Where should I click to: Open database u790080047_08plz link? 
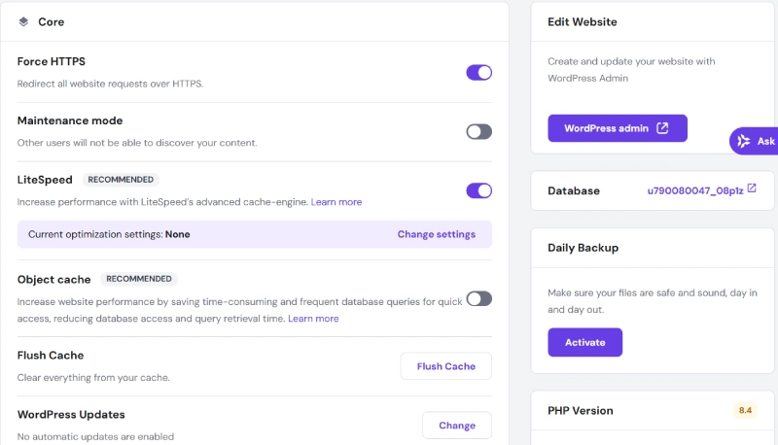695,190
